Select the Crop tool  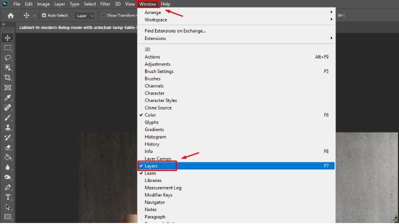coord(7,77)
